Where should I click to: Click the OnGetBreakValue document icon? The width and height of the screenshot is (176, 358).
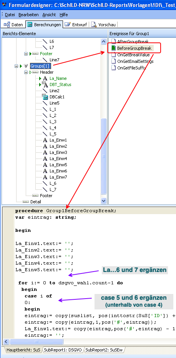coord(113,55)
